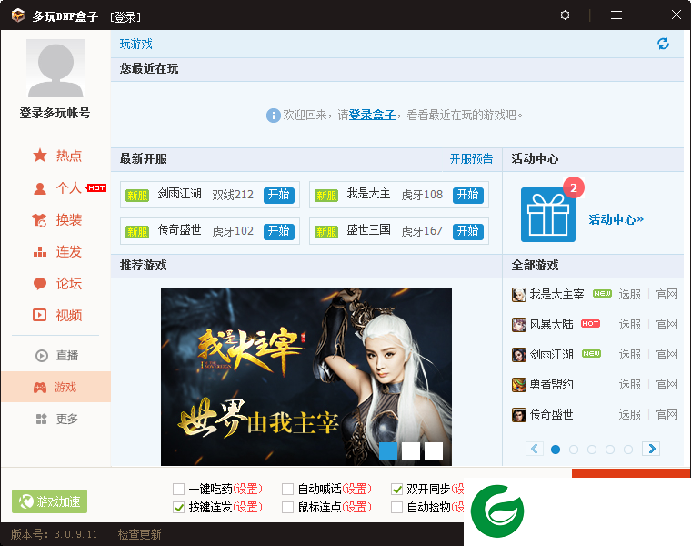Enable 自动喊话 checkbox

(288, 489)
